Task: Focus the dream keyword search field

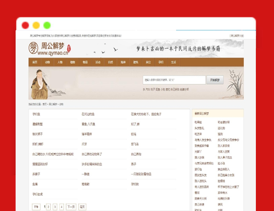Action: (x=174, y=80)
